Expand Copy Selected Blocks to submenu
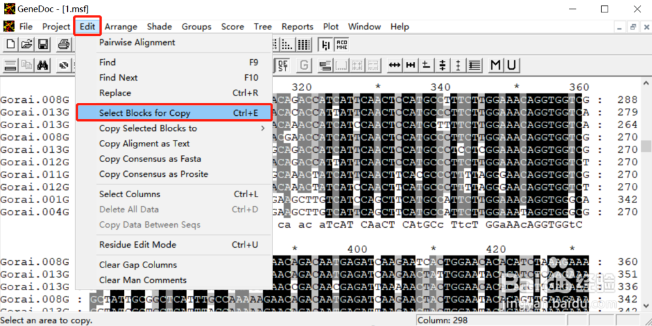This screenshot has width=652, height=326. pyautogui.click(x=174, y=129)
